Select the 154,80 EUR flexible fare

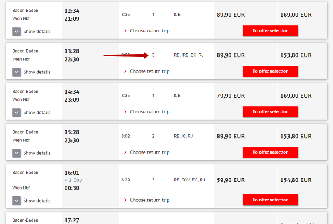296,180
